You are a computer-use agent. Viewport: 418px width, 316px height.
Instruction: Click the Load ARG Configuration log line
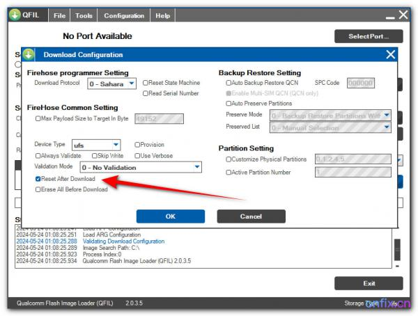[x=112, y=235]
